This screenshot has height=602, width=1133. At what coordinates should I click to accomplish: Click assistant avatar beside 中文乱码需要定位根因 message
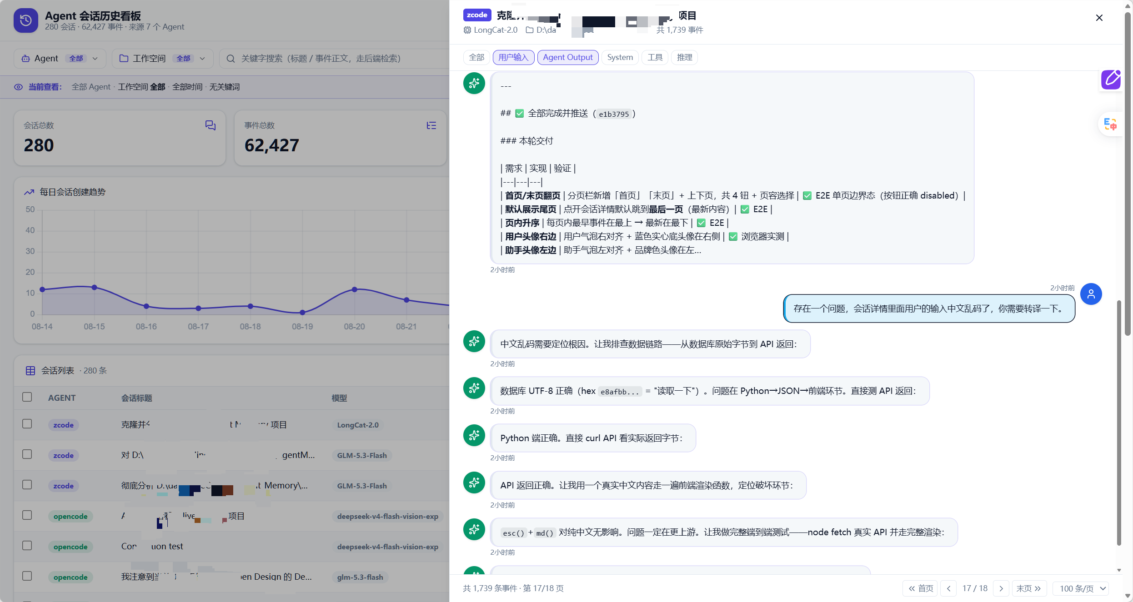[474, 341]
